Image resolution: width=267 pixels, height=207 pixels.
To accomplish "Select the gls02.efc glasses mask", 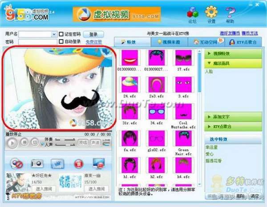I will pos(157,138).
